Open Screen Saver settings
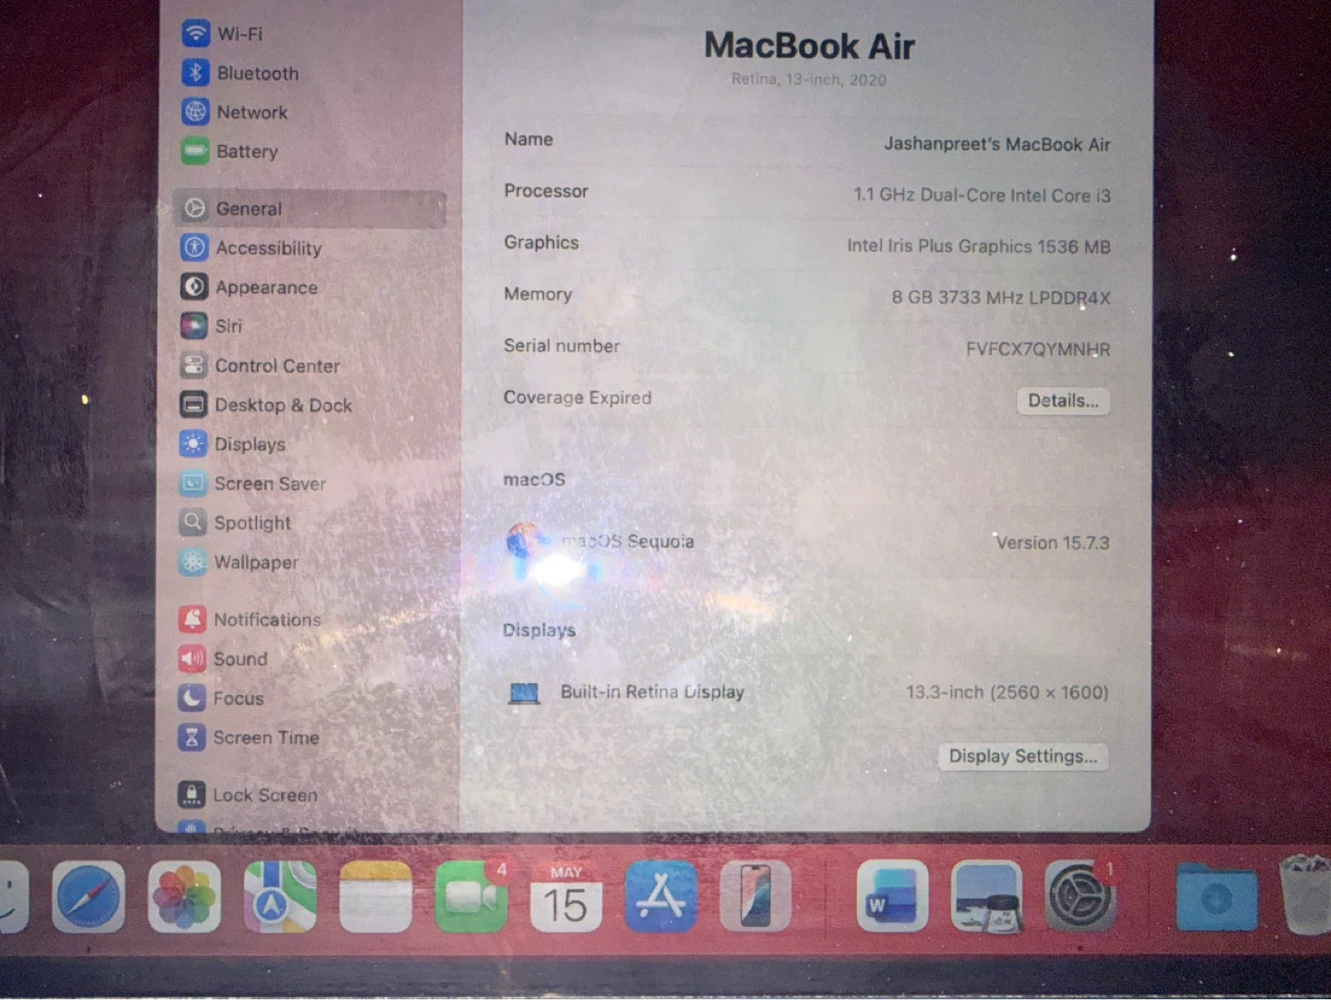This screenshot has width=1331, height=1000. 252,483
